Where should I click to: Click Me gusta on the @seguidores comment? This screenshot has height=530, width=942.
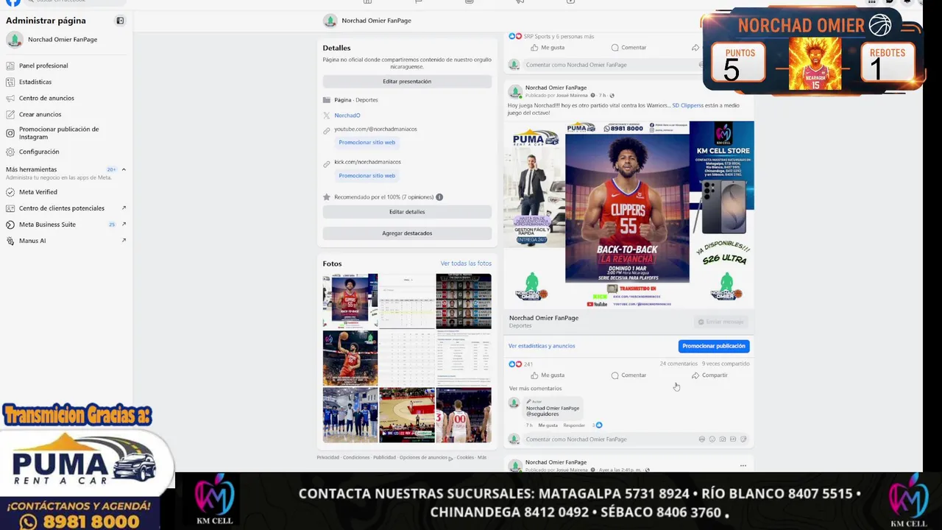coord(548,425)
